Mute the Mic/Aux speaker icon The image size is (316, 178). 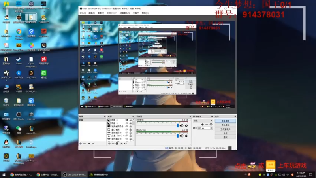pos(182,136)
